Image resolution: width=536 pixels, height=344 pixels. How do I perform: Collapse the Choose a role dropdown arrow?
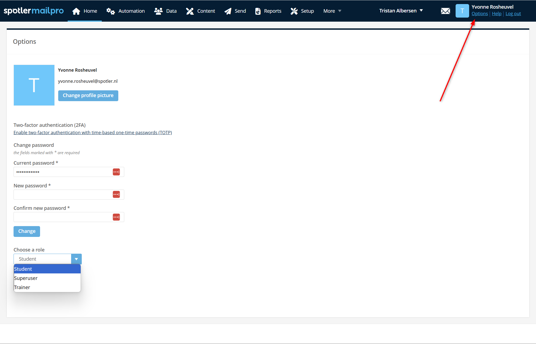76,259
